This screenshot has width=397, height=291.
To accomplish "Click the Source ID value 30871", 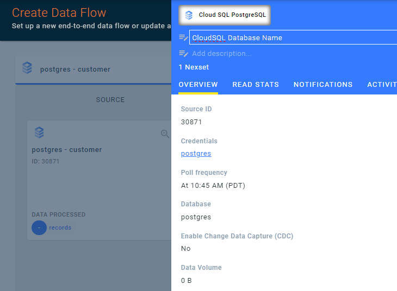I will click(191, 122).
